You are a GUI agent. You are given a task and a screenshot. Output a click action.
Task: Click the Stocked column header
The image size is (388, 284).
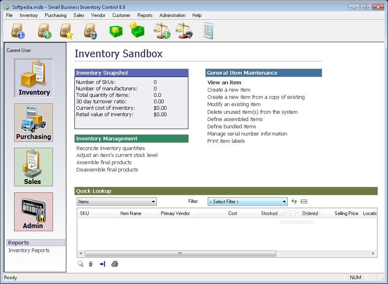point(259,213)
